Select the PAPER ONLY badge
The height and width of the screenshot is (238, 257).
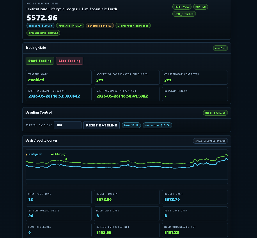pyautogui.click(x=182, y=7)
